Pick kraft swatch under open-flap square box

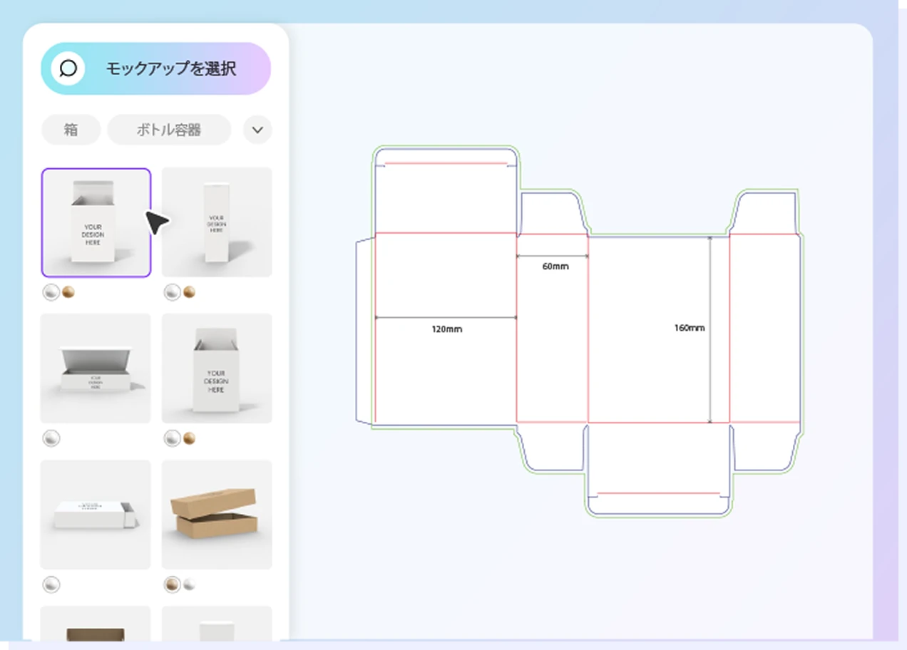coord(190,438)
